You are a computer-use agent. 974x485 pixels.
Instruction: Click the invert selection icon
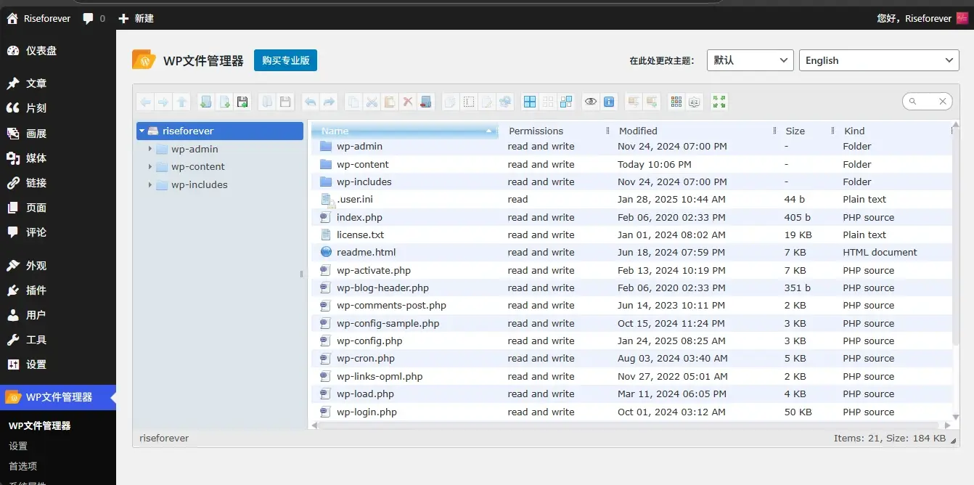(566, 102)
